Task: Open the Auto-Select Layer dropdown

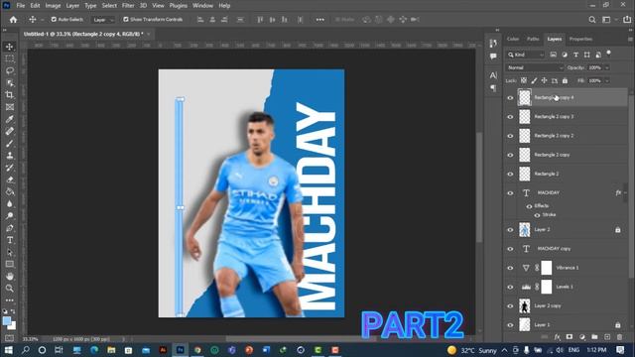Action: coord(103,20)
